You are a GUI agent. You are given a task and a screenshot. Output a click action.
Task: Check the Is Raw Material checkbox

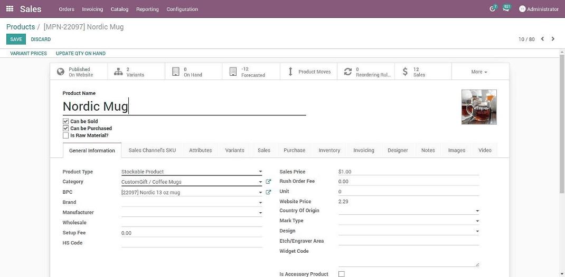click(65, 135)
